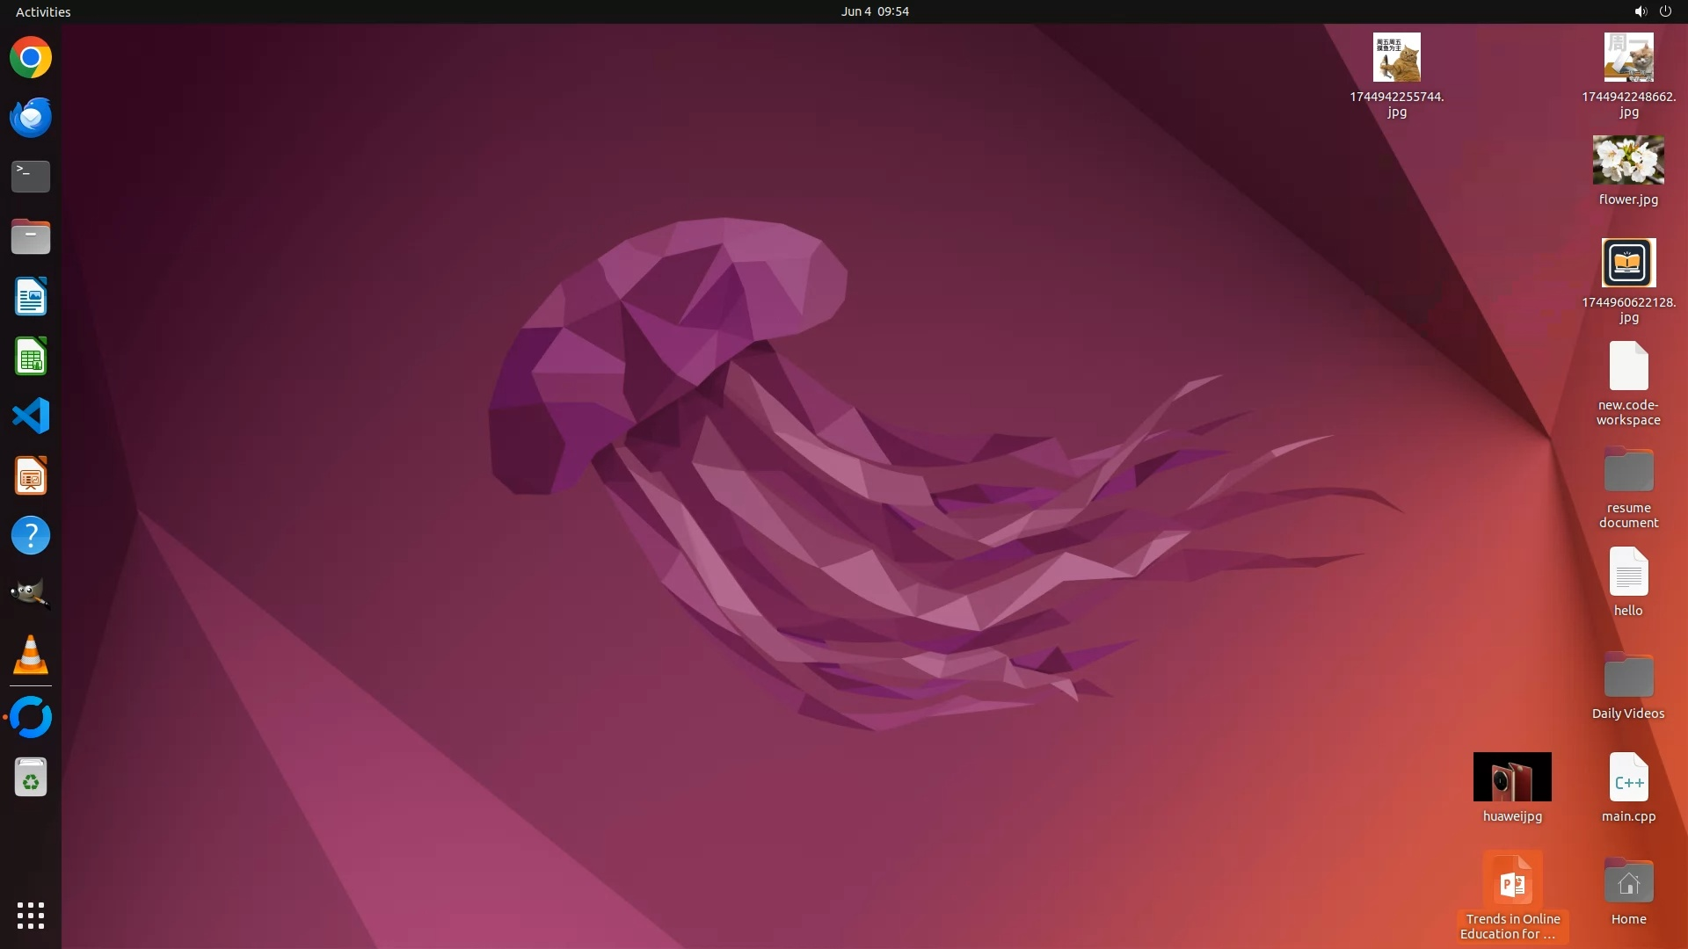Open system menu via power icon
Viewport: 1688px width, 949px height.
pos(1665,11)
